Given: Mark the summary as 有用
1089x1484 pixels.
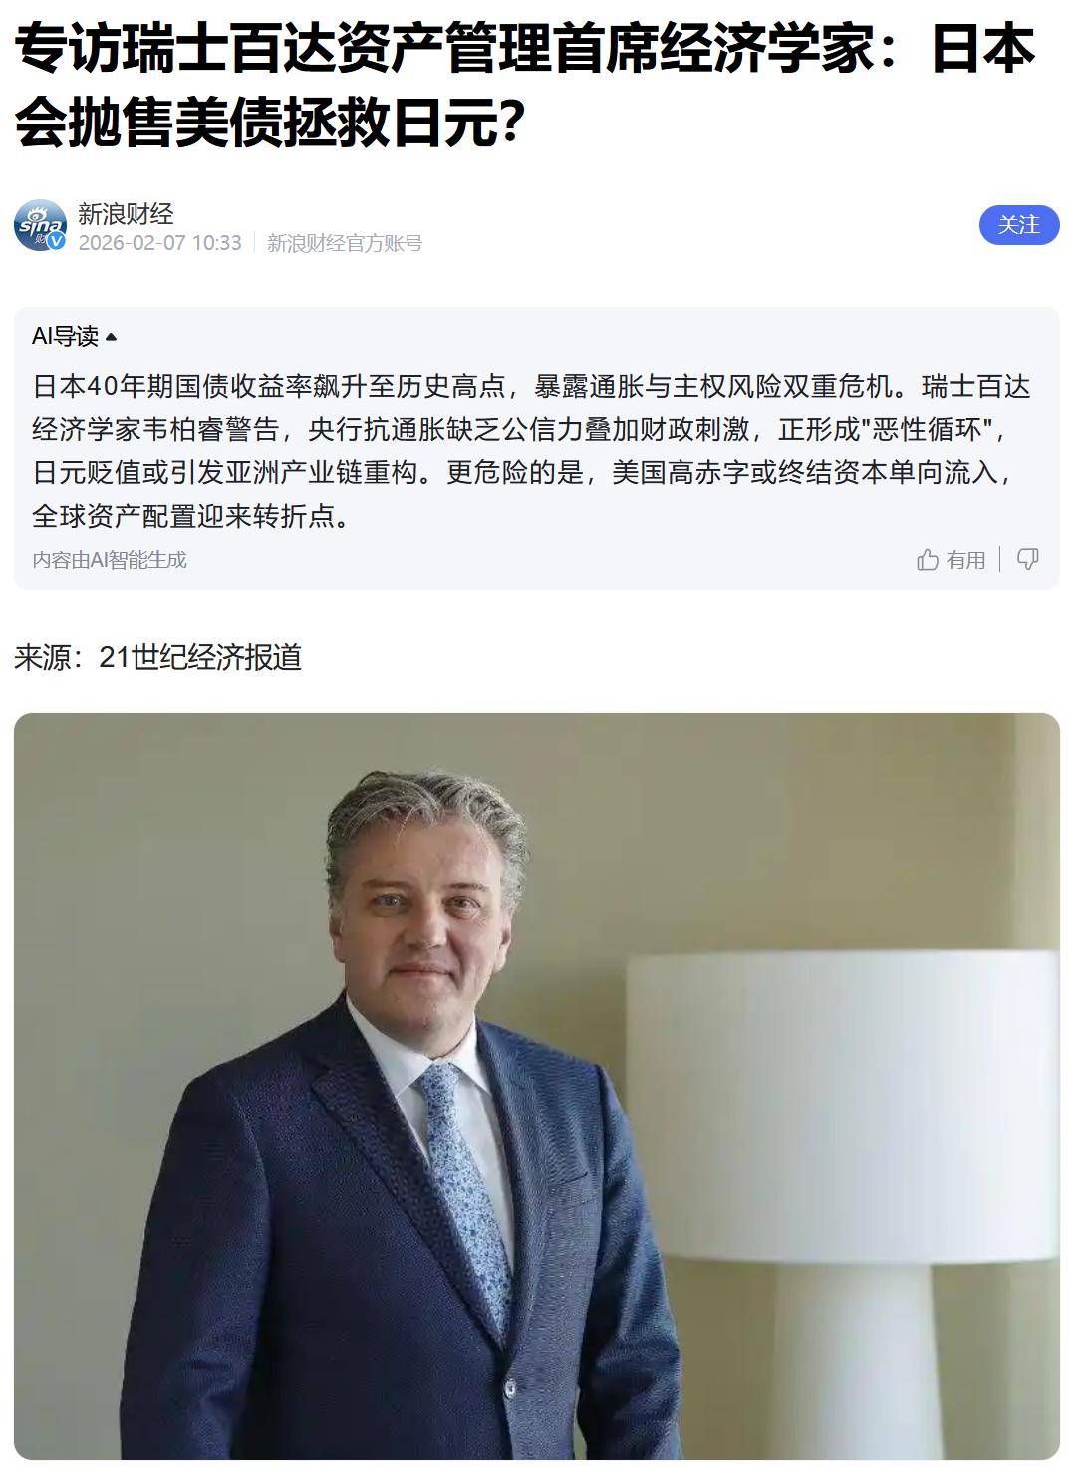Looking at the screenshot, I should point(965,560).
